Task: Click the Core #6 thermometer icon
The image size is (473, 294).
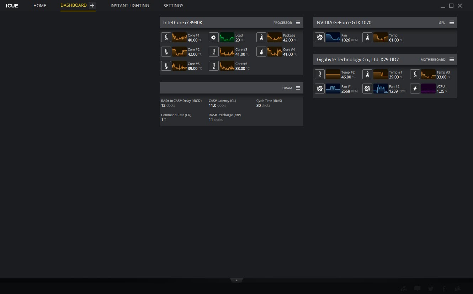Action: (x=214, y=66)
